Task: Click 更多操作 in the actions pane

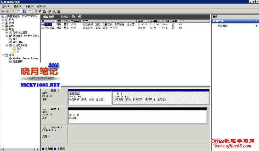Action: [x=222, y=26]
